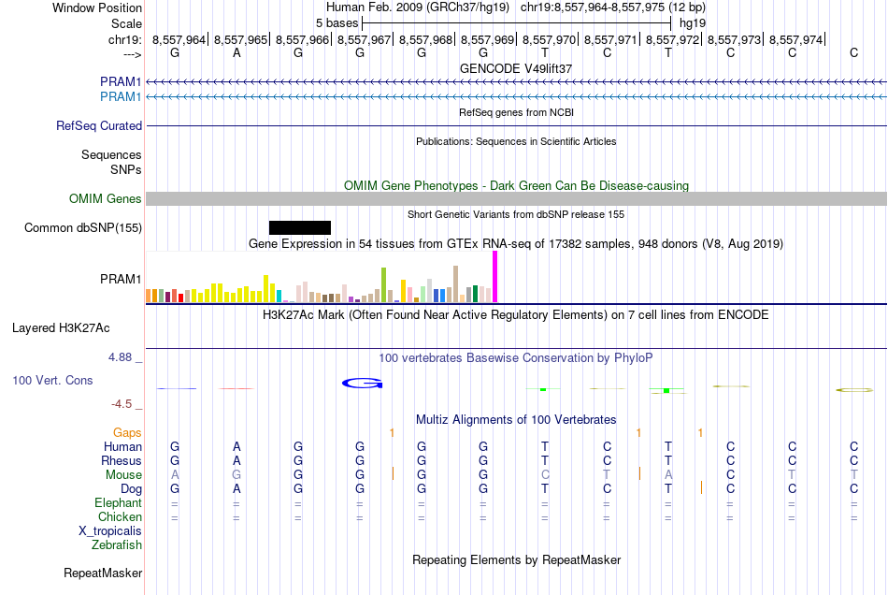Click the -4.5 PhyloP lower limit value
This screenshot has height=595, width=888.
click(x=122, y=403)
